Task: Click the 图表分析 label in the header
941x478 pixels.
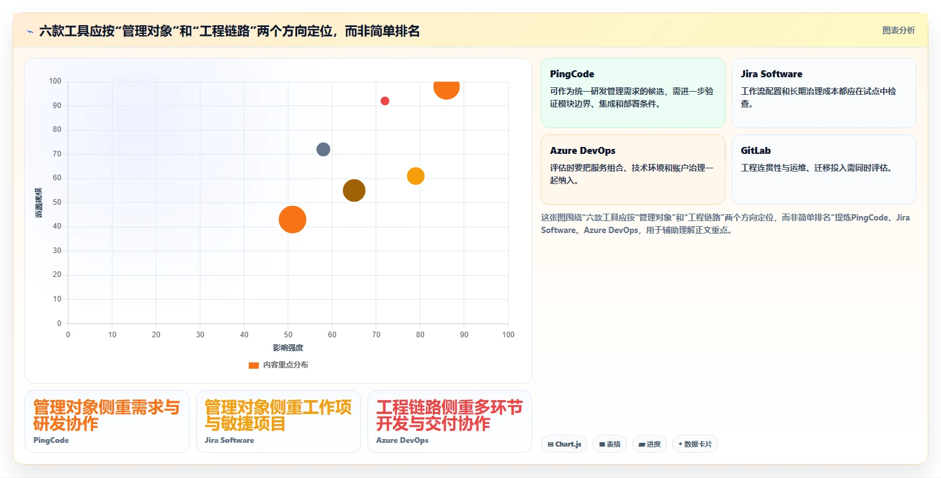Action: click(898, 30)
